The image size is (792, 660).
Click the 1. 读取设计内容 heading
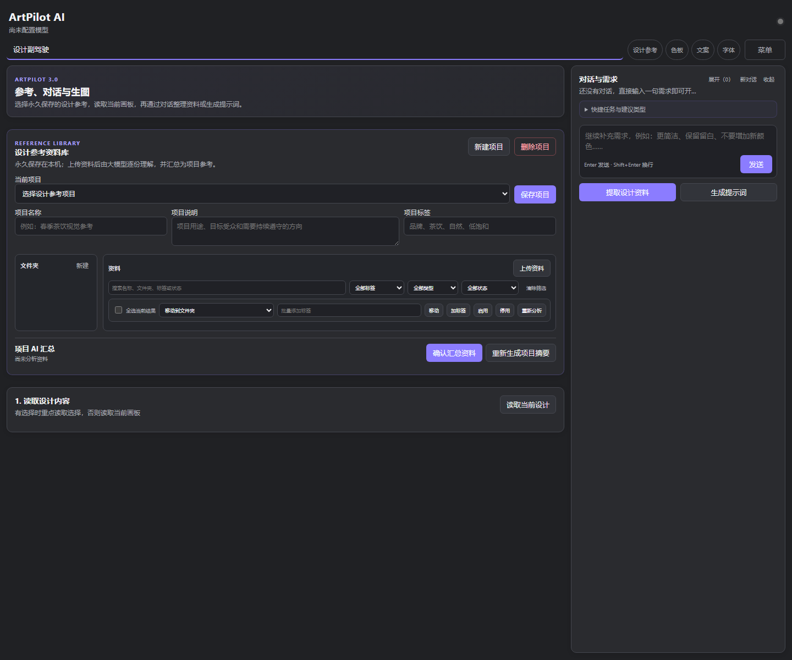42,401
